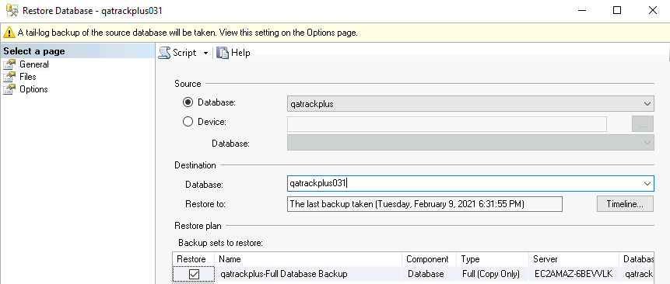The image size is (670, 284).
Task: Select row name qatrackplus-Full Database Backup
Action: pyautogui.click(x=284, y=274)
